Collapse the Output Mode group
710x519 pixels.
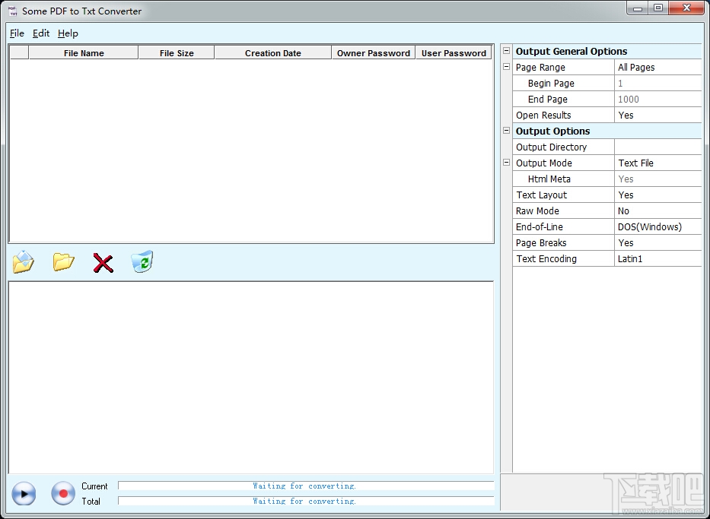pos(507,163)
